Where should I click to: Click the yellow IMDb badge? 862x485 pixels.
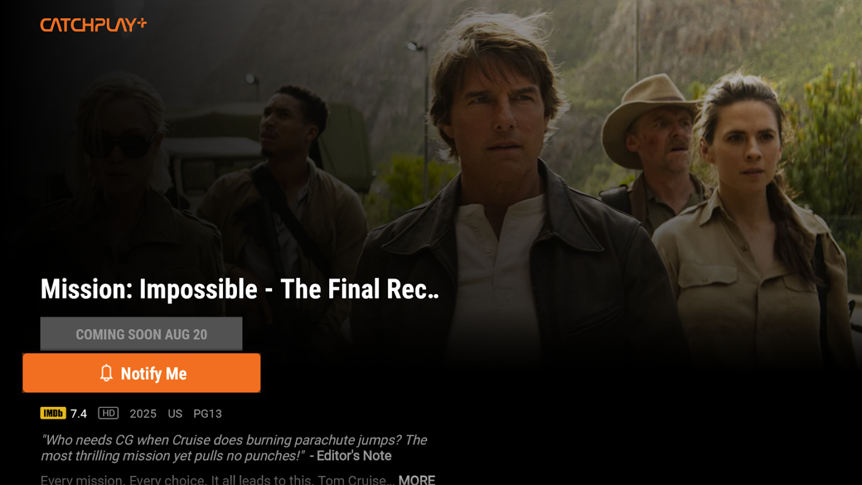(53, 413)
